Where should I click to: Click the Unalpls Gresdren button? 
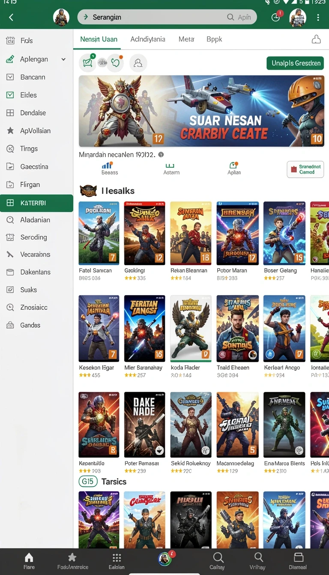295,63
